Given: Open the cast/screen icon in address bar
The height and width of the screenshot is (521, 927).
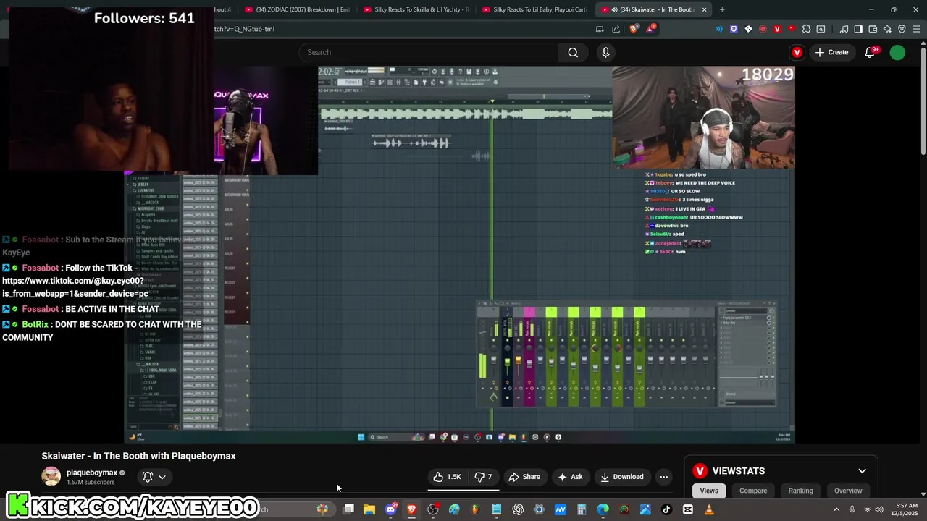Looking at the screenshot, I should [x=600, y=29].
